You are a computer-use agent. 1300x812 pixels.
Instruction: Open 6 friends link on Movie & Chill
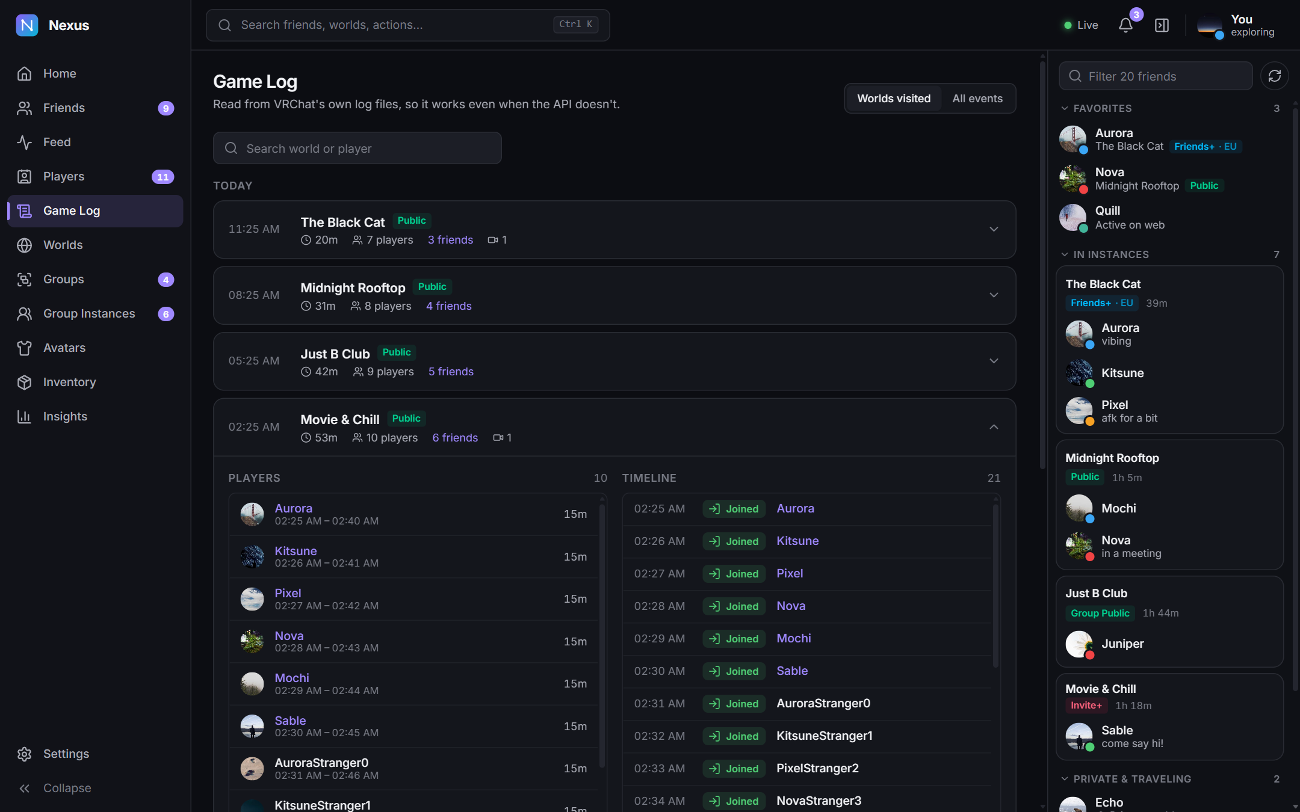tap(455, 438)
